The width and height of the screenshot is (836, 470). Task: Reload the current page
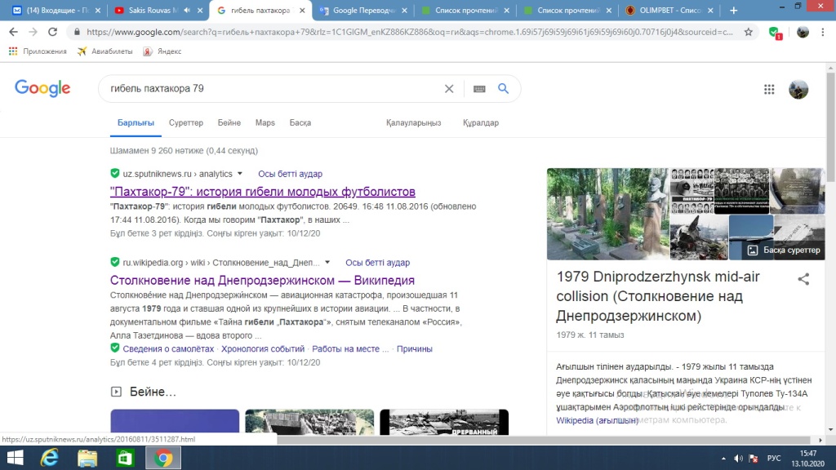tap(52, 32)
